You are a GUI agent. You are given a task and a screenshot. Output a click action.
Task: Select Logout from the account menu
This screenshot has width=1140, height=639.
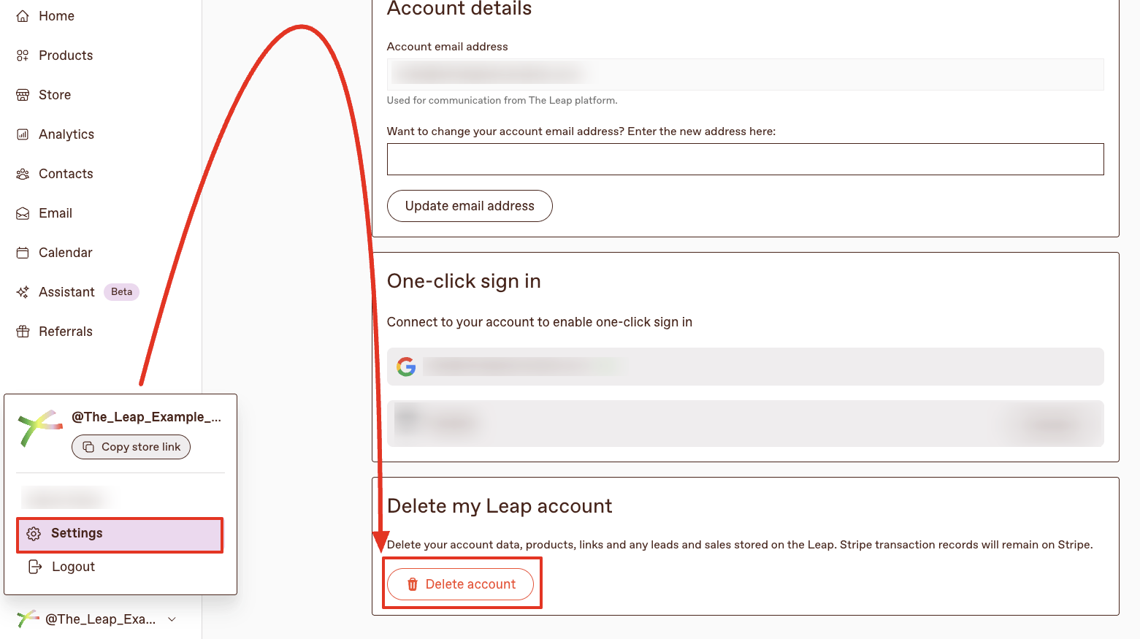[73, 566]
